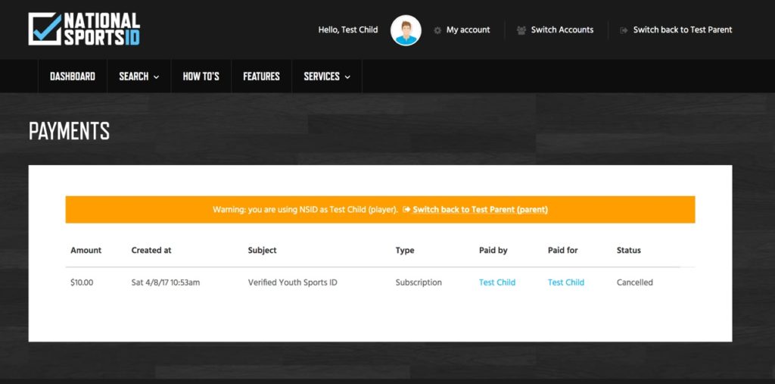The width and height of the screenshot is (775, 384).
Task: Open My account
Action: pyautogui.click(x=468, y=30)
